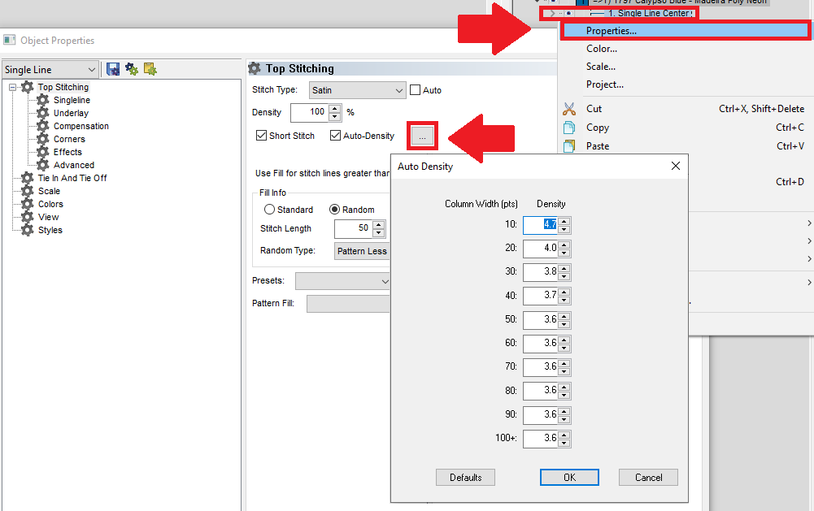Viewport: 814px width, 511px height.
Task: Click the gear icon next to Colors
Action: pos(28,204)
